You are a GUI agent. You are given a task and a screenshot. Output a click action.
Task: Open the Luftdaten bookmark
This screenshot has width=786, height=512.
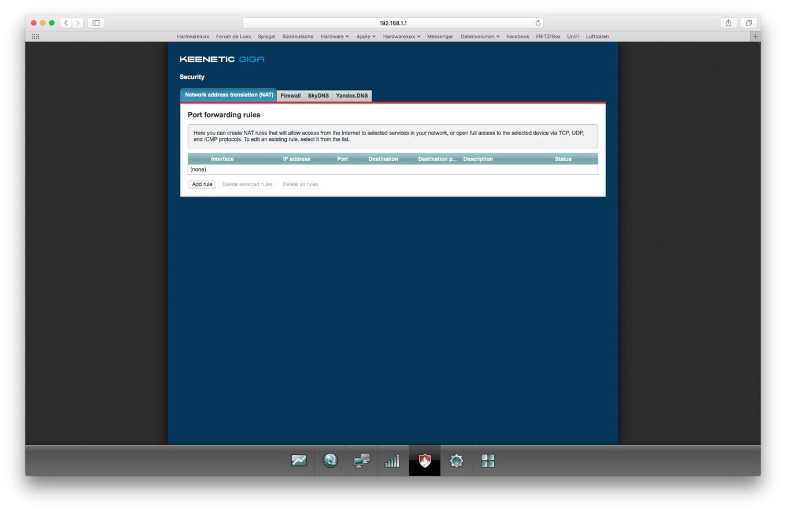pos(597,36)
